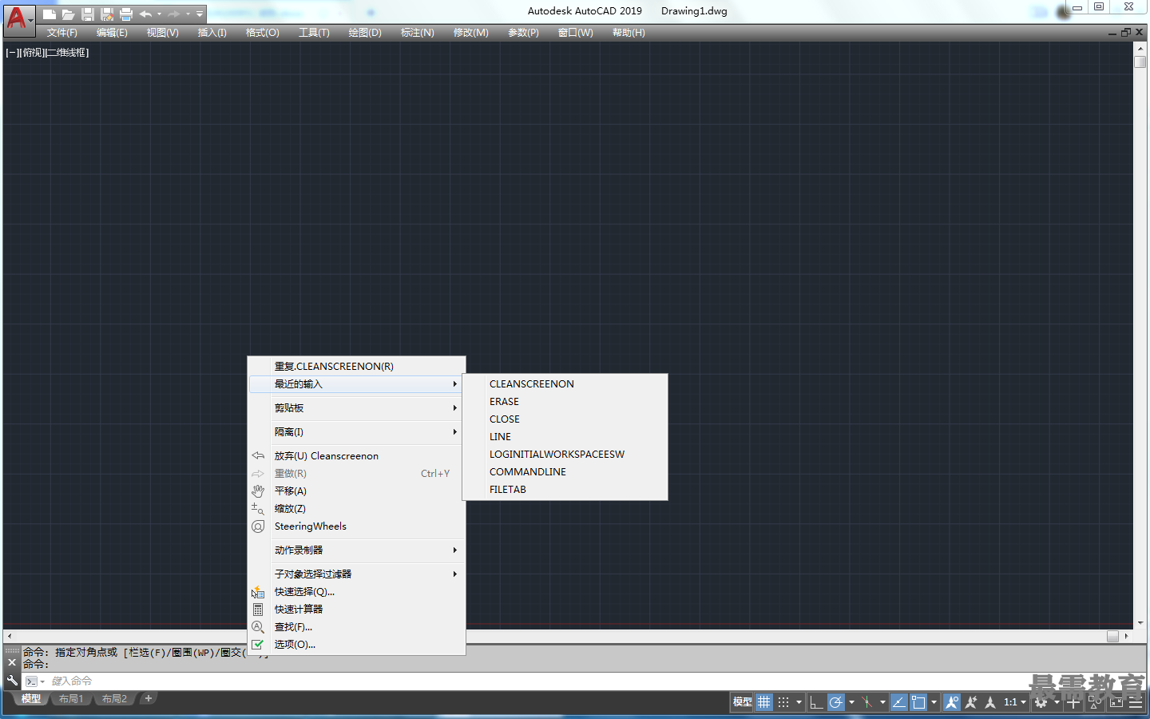Open the 标注(N) menu
1150x719 pixels.
click(x=418, y=33)
